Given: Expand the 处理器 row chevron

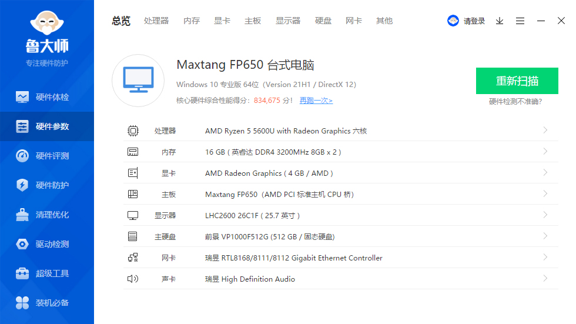Looking at the screenshot, I should (x=545, y=130).
